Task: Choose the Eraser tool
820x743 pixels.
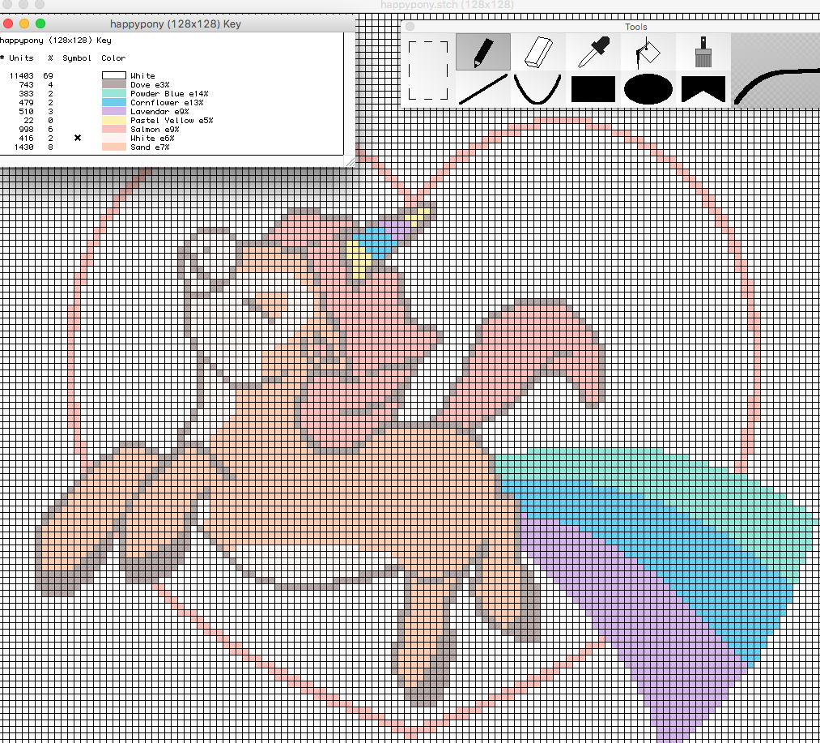Action: pos(538,52)
